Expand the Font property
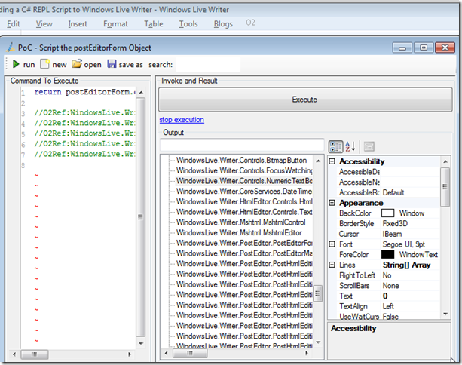The image size is (462, 365). [x=332, y=244]
